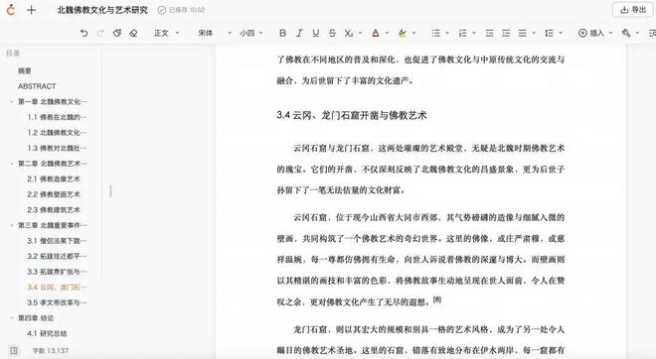Collapse 第一章 chapter in the outline
Screen dimensions: 656x359
(x=12, y=102)
